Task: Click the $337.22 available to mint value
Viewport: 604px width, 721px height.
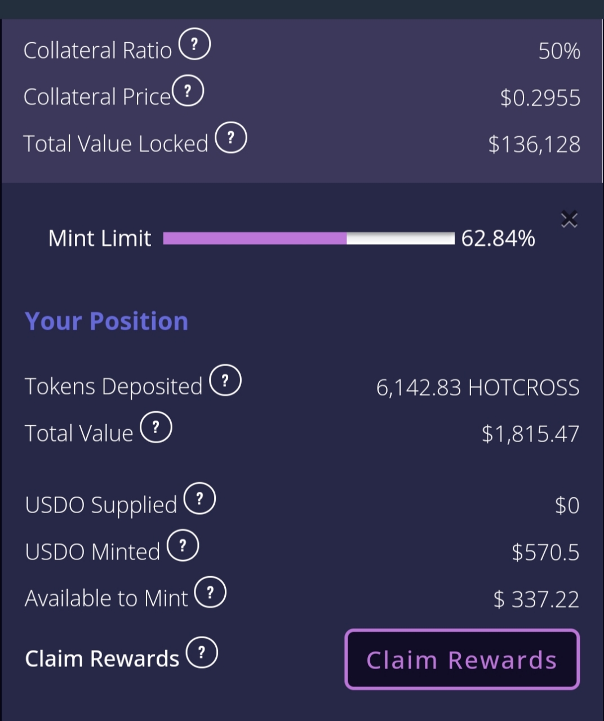Action: (x=536, y=599)
